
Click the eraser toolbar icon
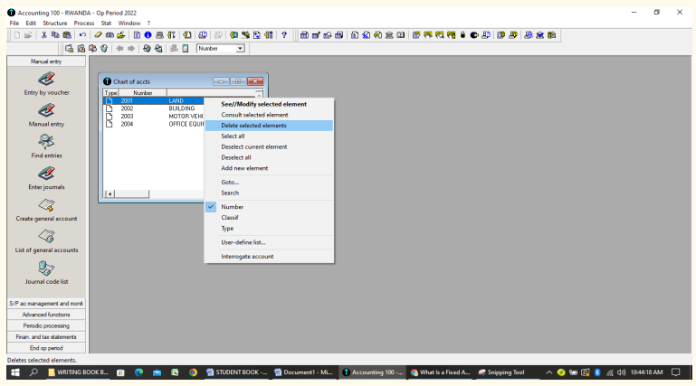click(x=98, y=35)
